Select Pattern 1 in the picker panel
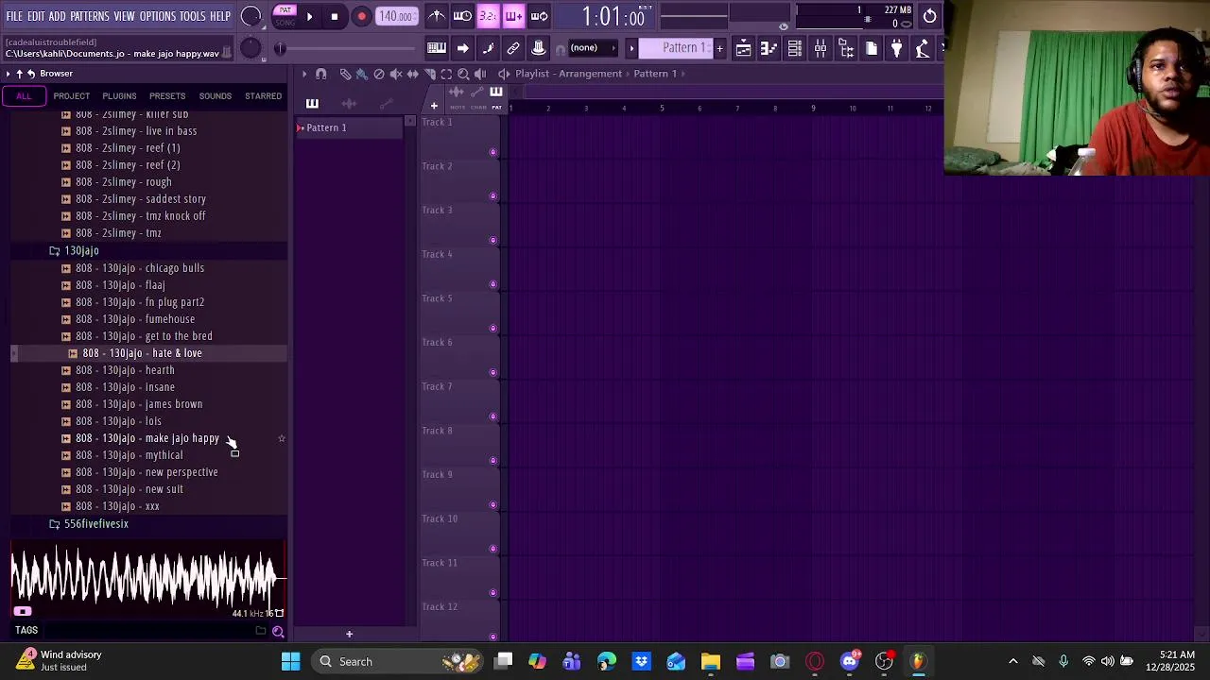Screen dimensions: 1210x680 (x=348, y=127)
